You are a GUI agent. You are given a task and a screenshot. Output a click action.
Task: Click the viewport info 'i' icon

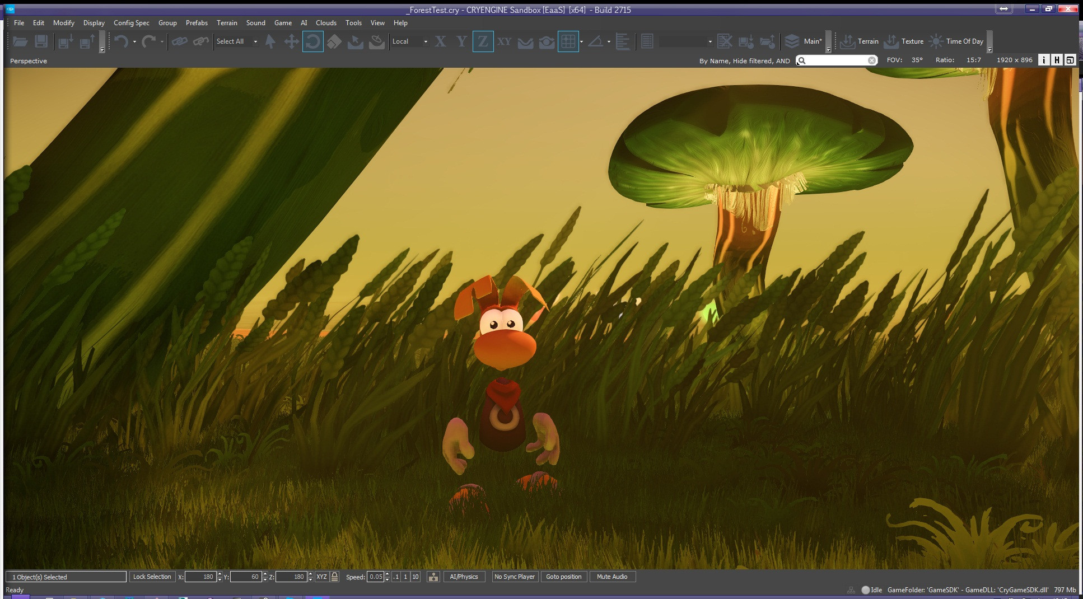pyautogui.click(x=1044, y=60)
